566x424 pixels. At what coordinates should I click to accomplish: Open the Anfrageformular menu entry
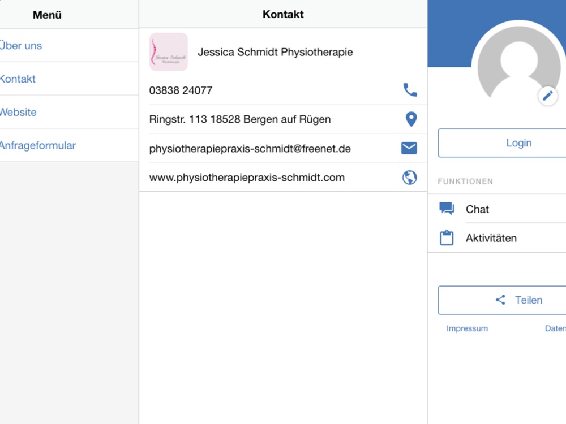69,145
